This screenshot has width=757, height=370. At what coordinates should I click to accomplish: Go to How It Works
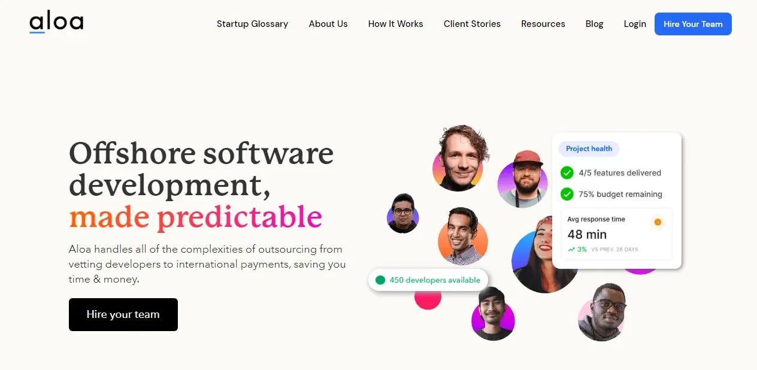coord(395,24)
